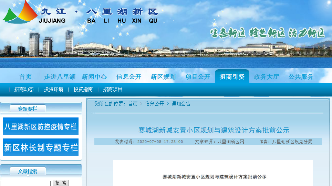Image resolution: width=332 pixels, height=186 pixels.
Task: Open 新区林长制专题专栏 banner
Action: 41,147
